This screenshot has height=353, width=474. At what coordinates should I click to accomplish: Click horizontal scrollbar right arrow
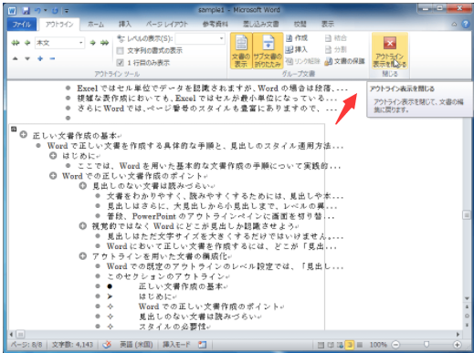(x=458, y=335)
